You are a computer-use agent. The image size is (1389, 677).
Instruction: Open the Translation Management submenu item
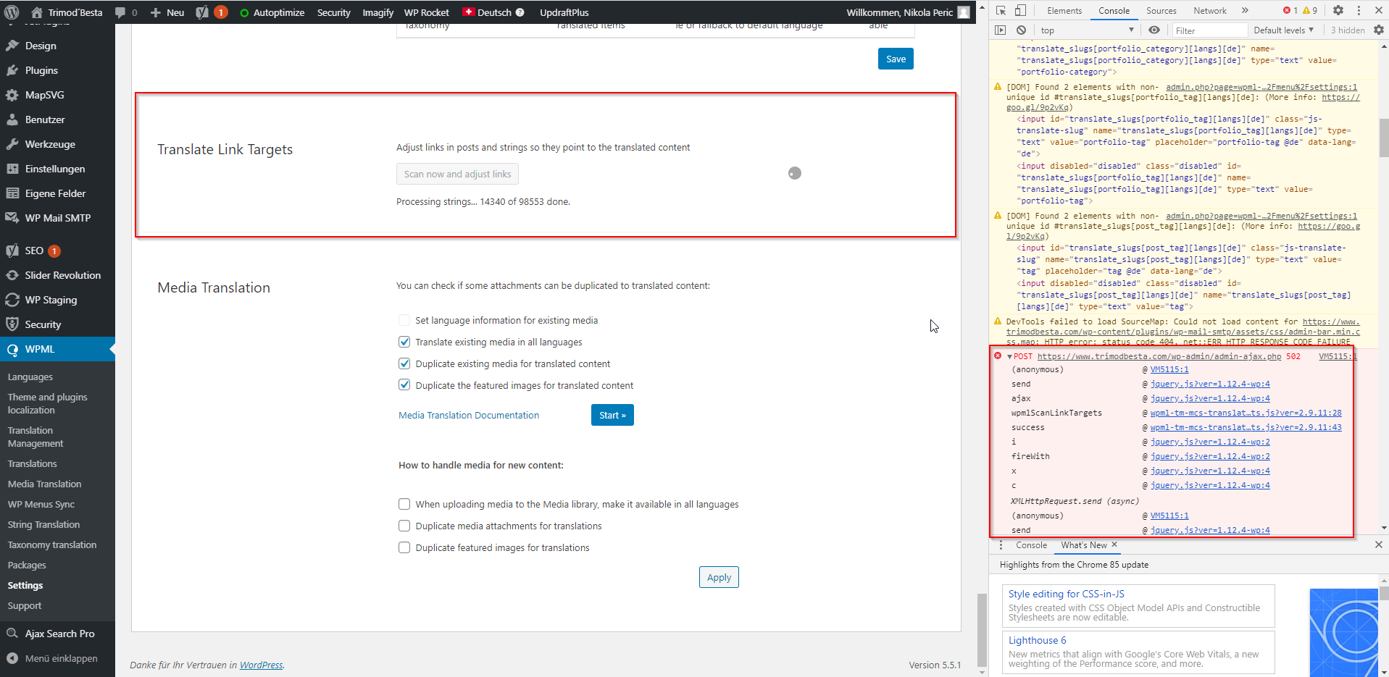tap(36, 437)
